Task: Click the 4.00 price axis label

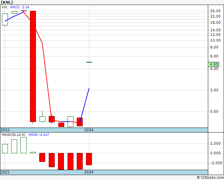Action: [214, 69]
